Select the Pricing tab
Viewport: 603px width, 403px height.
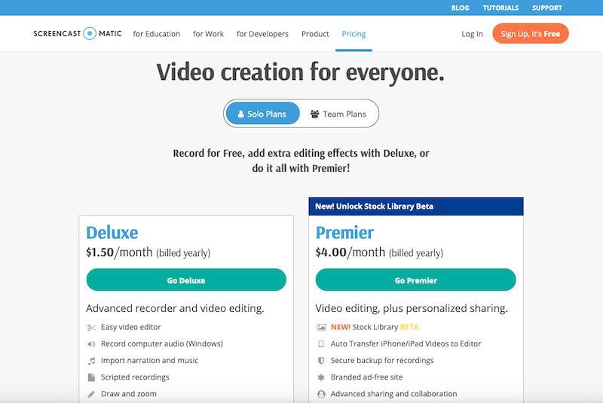pos(354,34)
